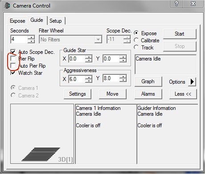This screenshot has width=205, height=174.
Task: Click the Stop button
Action: [x=180, y=46]
